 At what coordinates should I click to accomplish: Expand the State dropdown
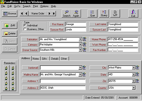coord(134,74)
